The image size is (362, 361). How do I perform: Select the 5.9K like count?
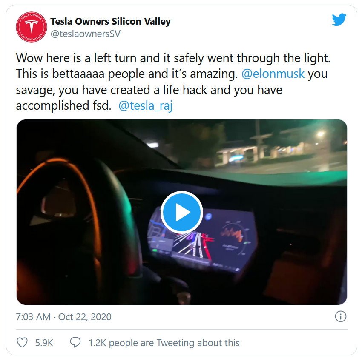click(x=44, y=343)
